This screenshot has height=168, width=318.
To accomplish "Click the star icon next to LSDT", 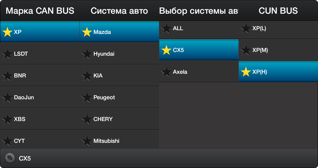I will pos(7,54).
